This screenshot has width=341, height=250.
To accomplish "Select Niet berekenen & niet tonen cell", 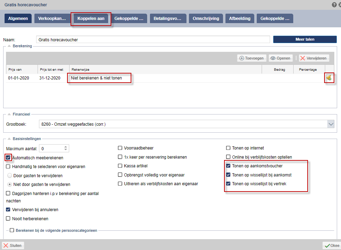I will [x=96, y=78].
